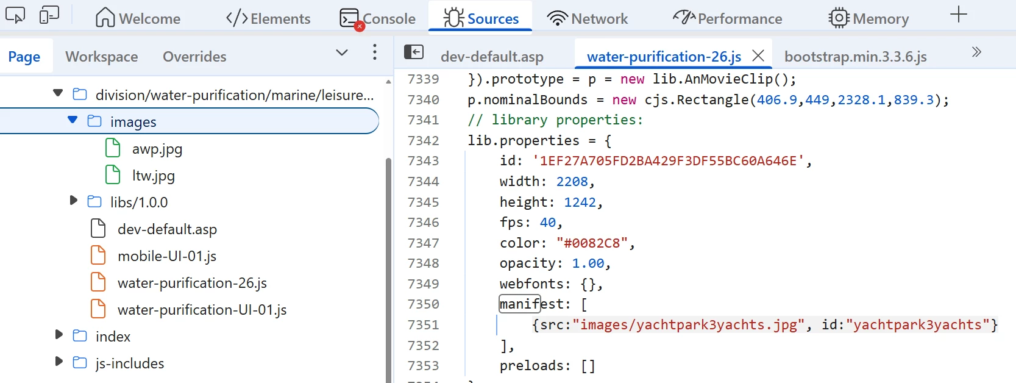Switch to dev-default.asp file tab
1016x383 pixels.
pyautogui.click(x=492, y=57)
